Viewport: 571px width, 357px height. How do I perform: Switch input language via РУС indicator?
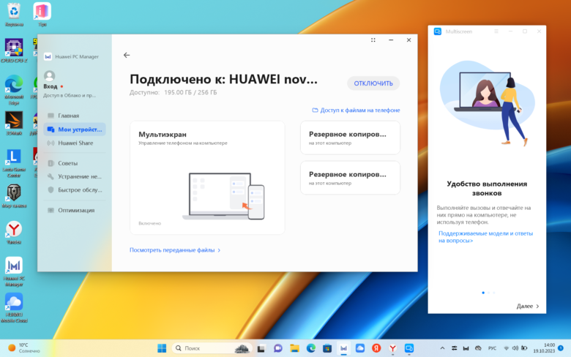(492, 348)
